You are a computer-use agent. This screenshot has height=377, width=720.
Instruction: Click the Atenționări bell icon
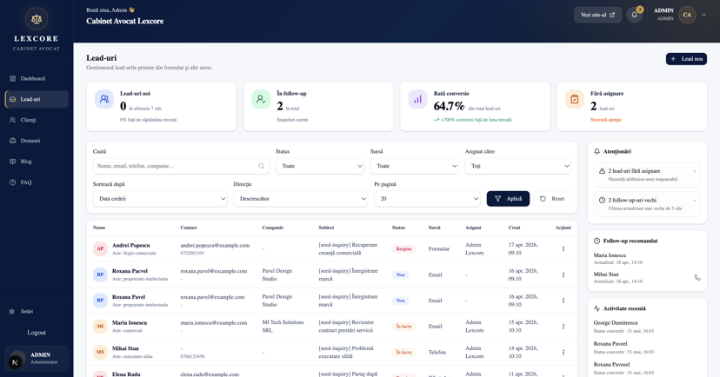point(597,151)
